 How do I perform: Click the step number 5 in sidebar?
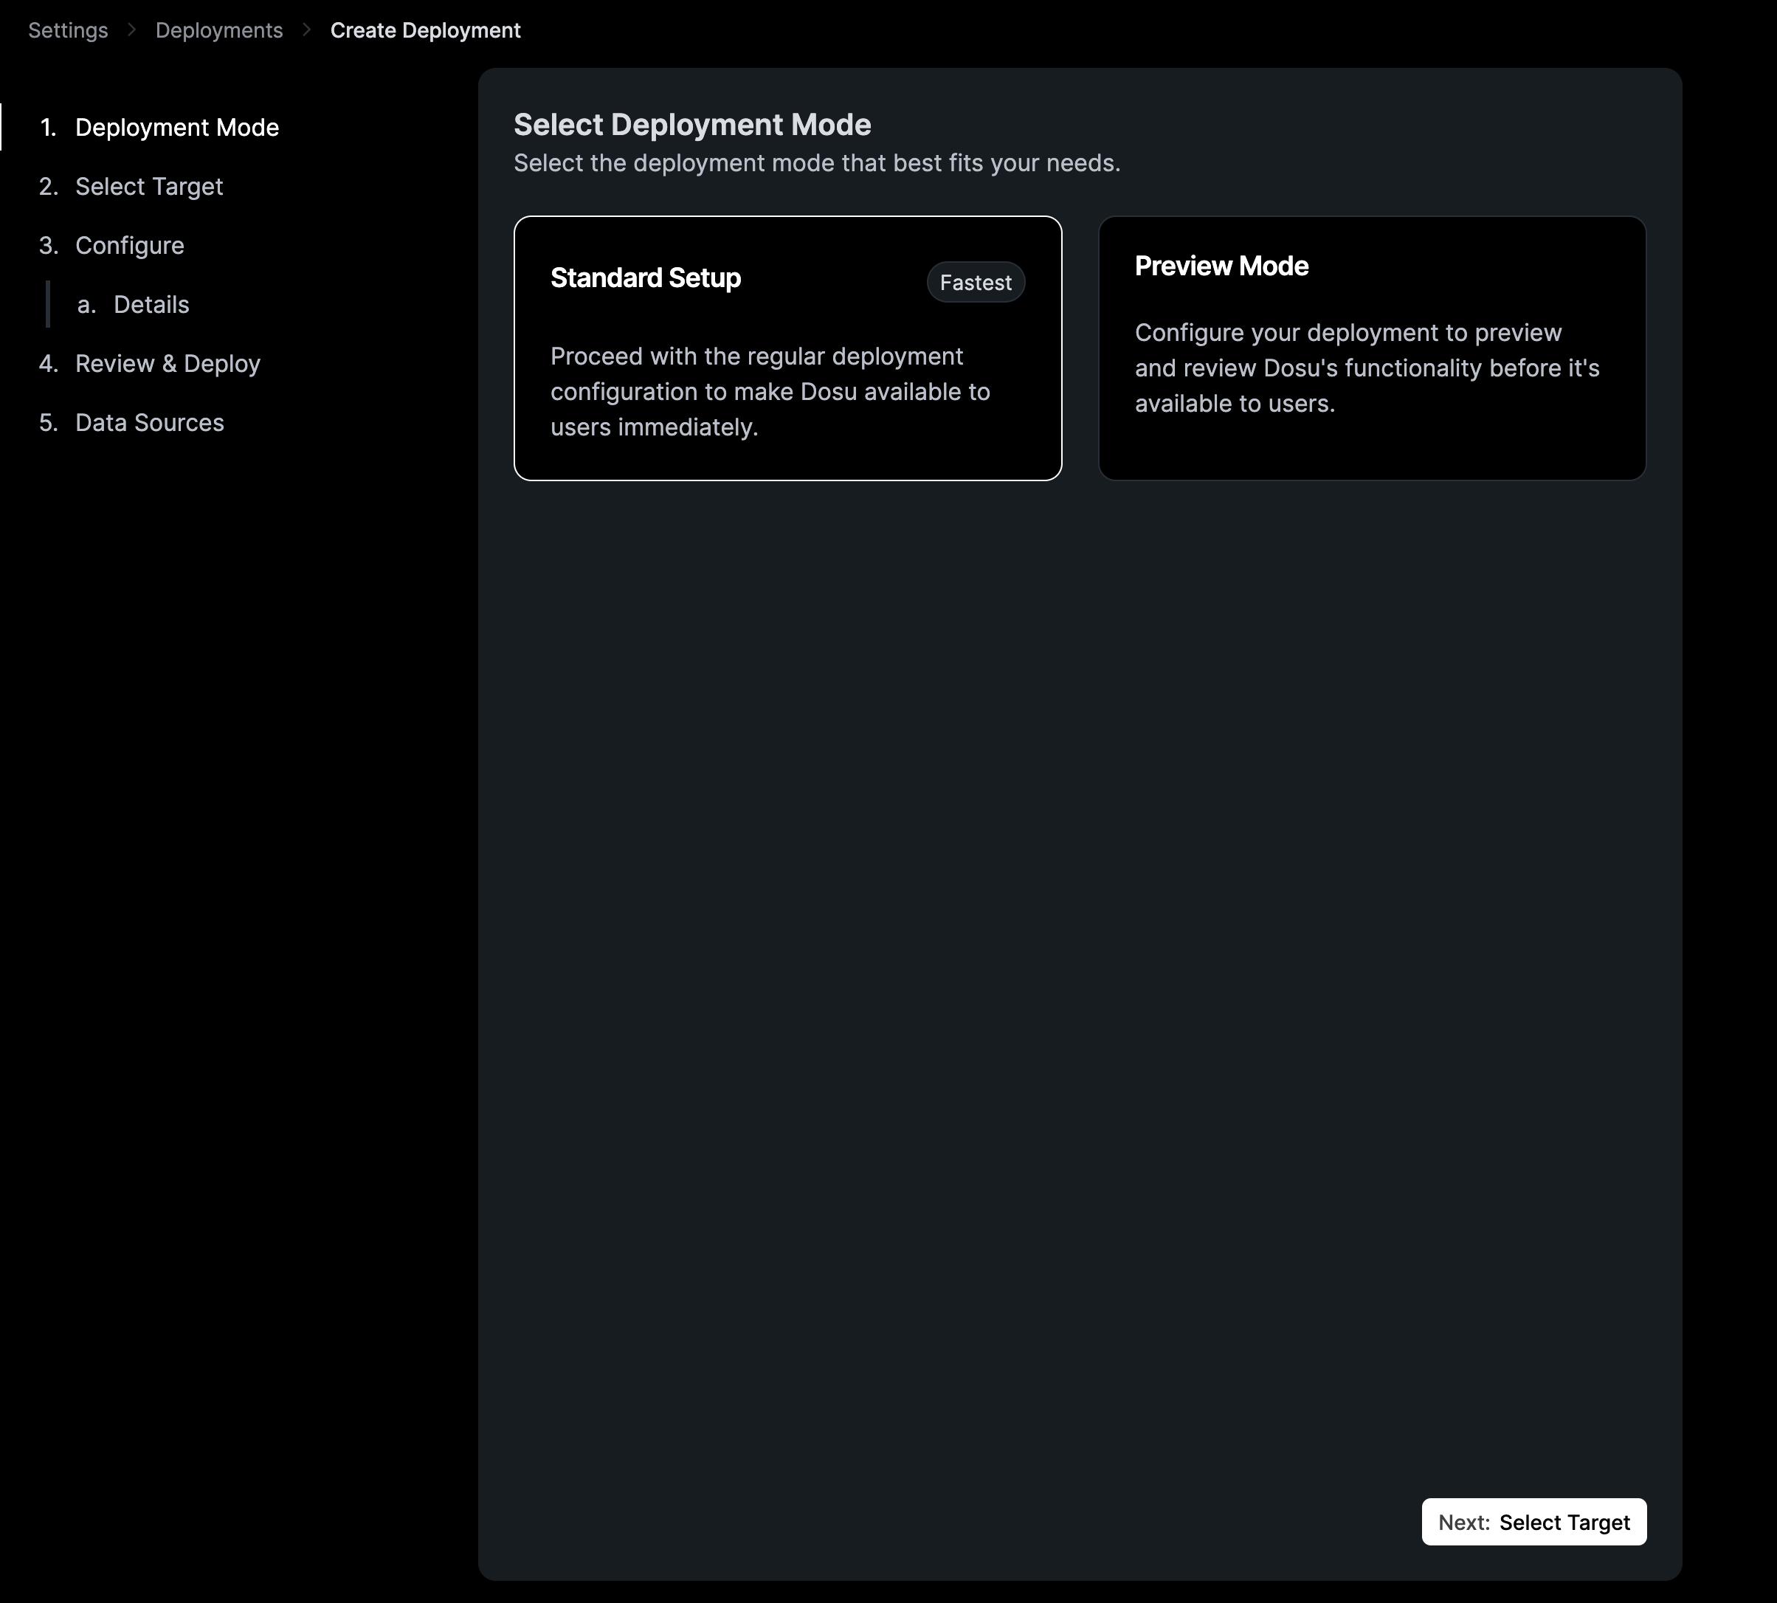coord(47,423)
